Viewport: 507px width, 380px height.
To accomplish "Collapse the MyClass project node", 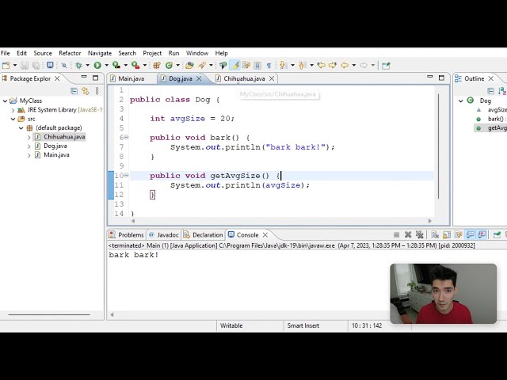I will 5,101.
